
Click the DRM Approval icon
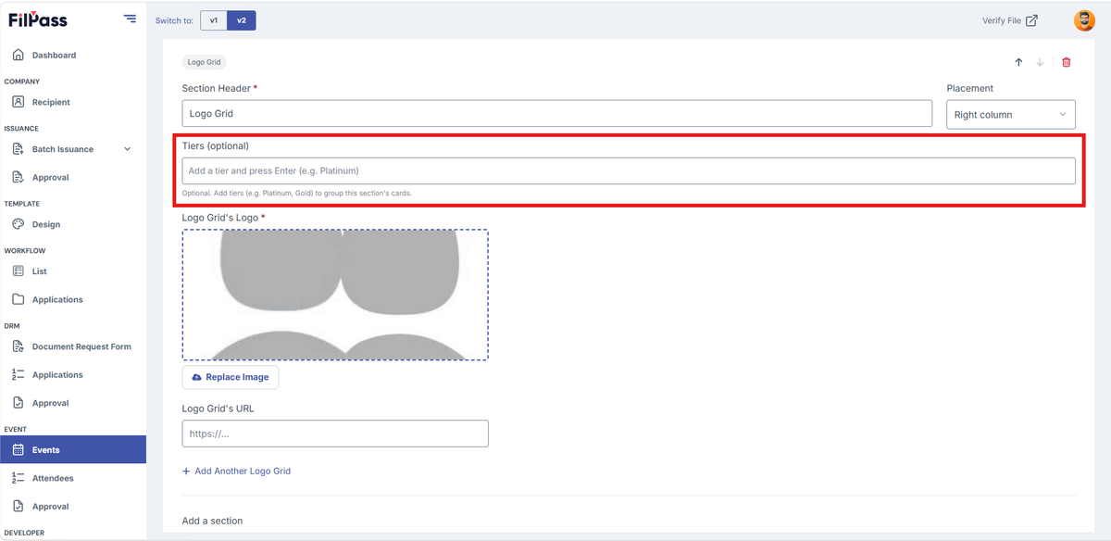[x=19, y=403]
